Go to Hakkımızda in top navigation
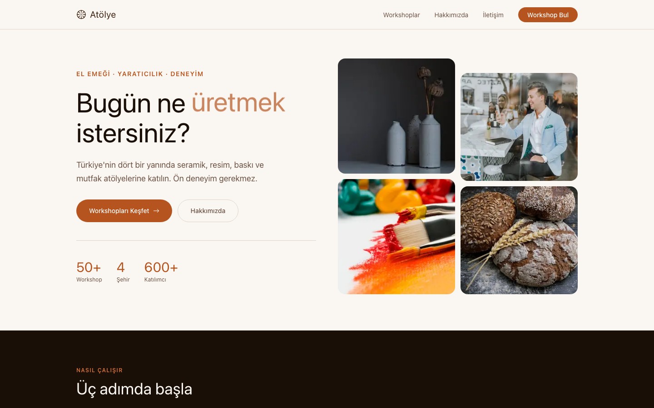This screenshot has width=654, height=408. pos(451,15)
